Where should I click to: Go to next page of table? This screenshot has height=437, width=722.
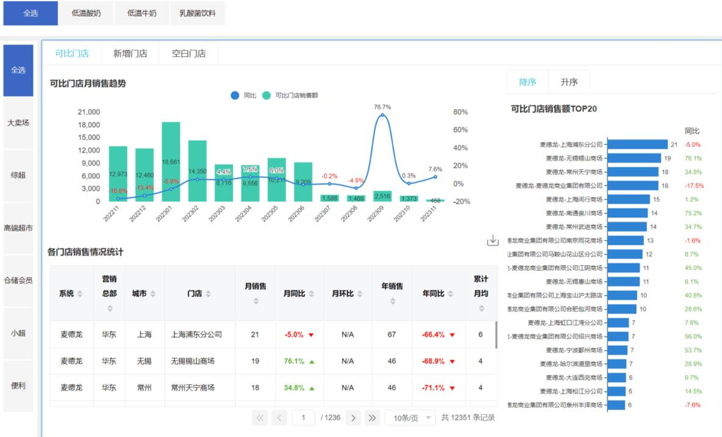(353, 418)
